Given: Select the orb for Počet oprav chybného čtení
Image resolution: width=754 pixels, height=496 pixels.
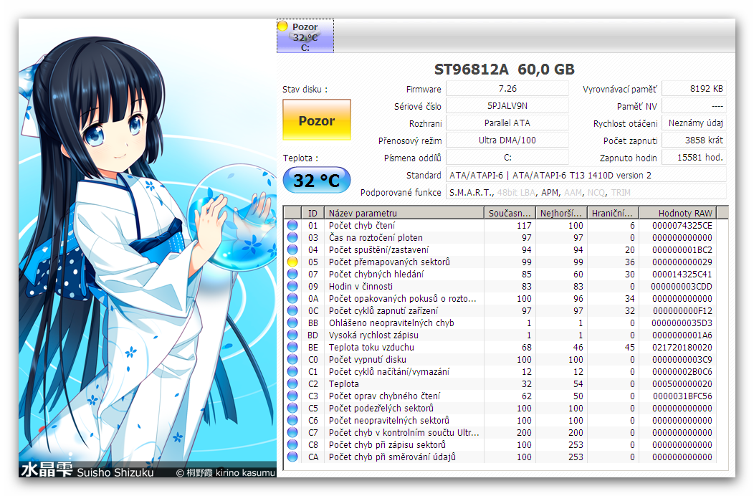Looking at the screenshot, I should 292,396.
